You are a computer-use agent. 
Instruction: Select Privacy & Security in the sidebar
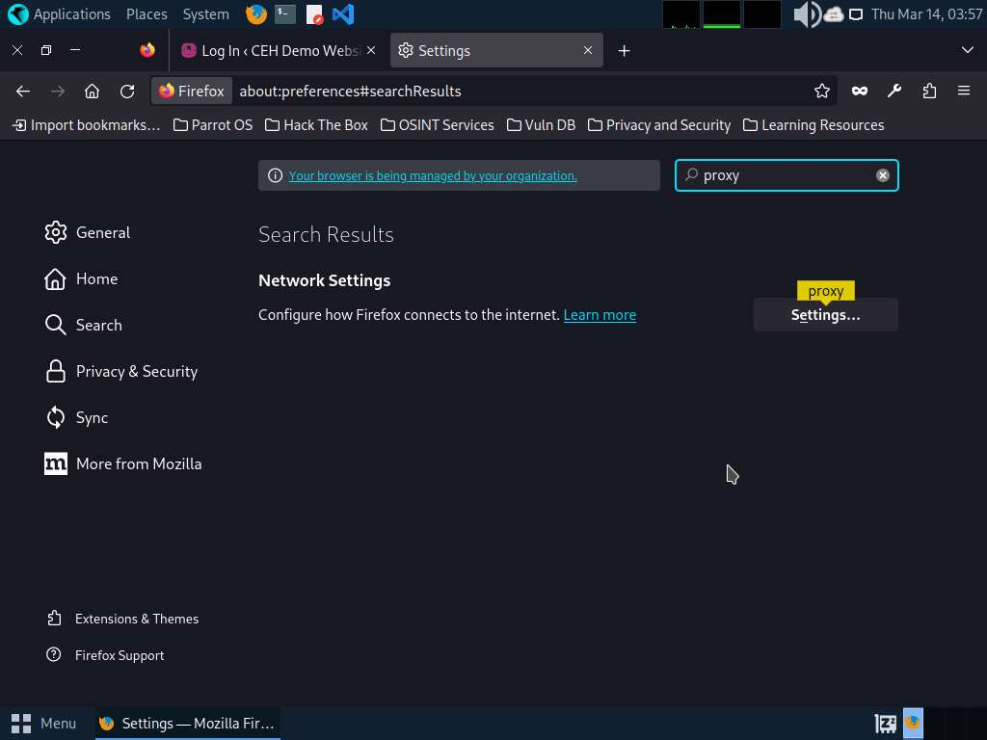click(x=136, y=371)
